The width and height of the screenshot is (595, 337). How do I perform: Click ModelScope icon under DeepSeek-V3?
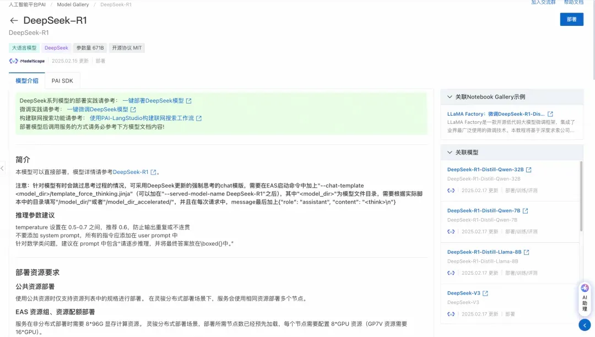[x=451, y=314]
